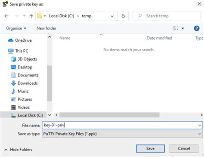
Task: Click Hide Folders
Action: pyautogui.click(x=19, y=150)
